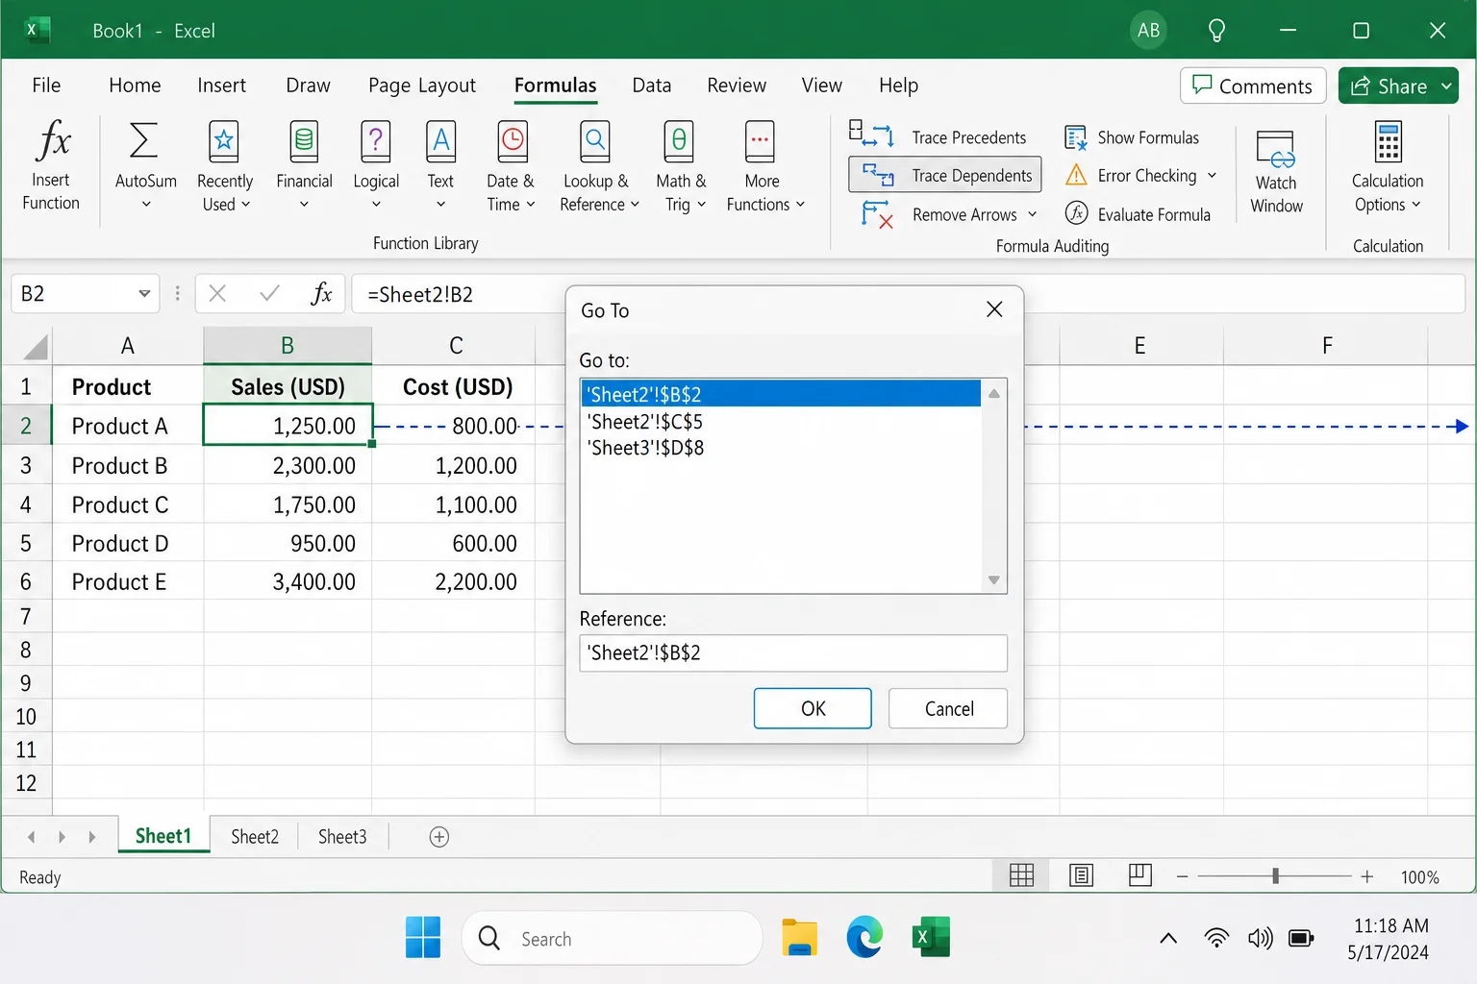
Task: Click the formula bar cancel X
Action: (x=218, y=294)
